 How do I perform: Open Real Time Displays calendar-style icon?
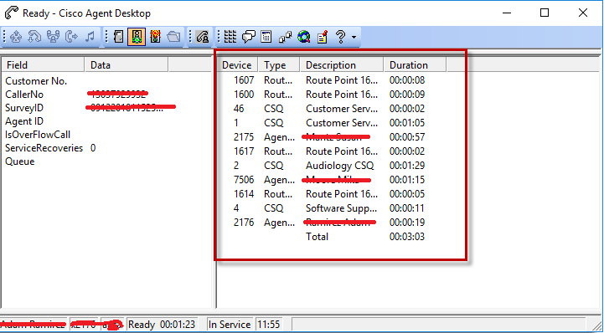266,37
